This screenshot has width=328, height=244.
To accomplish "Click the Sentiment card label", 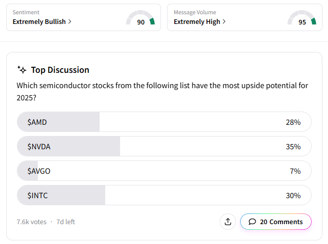I will pos(26,12).
